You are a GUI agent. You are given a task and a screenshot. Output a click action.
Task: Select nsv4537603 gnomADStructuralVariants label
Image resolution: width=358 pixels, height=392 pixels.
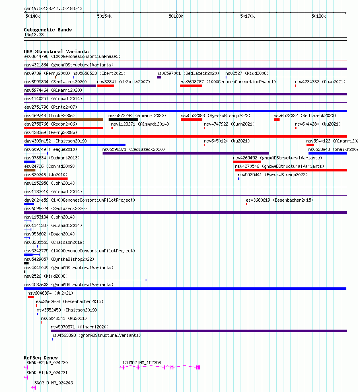point(69,285)
